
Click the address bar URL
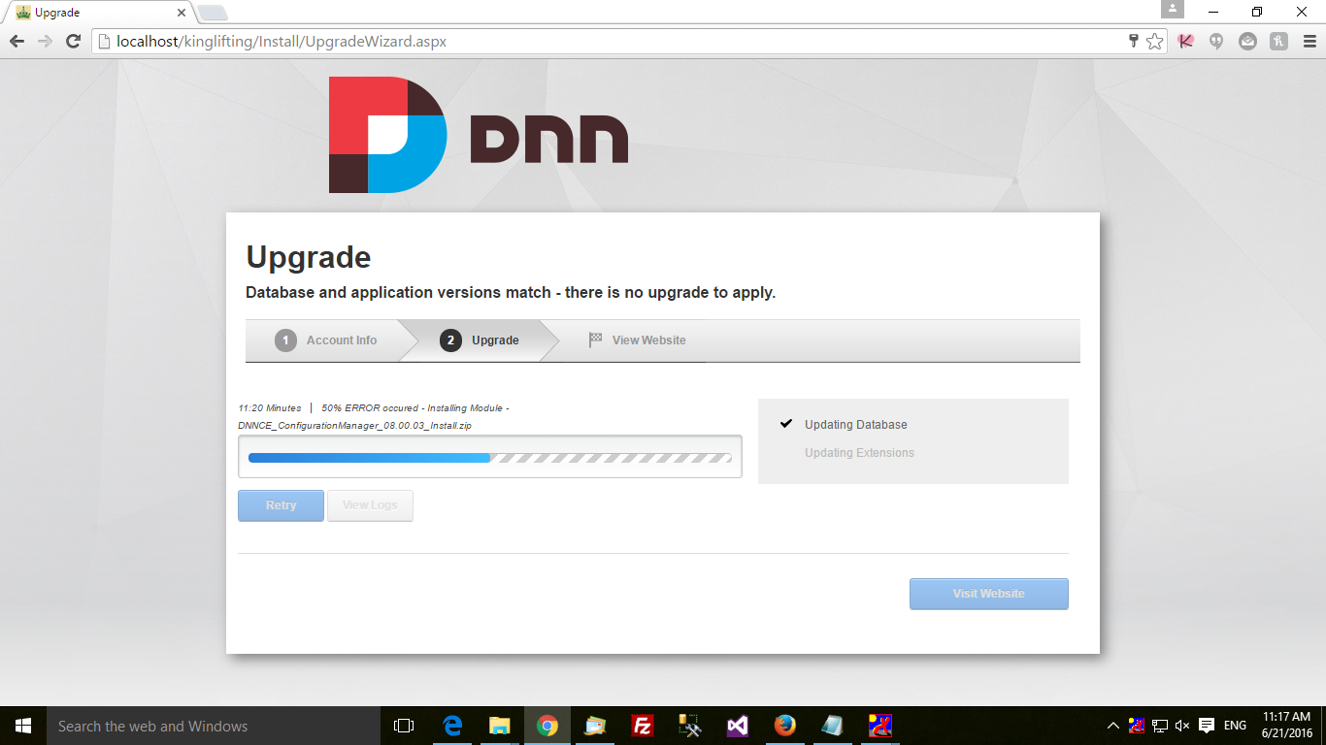pos(282,42)
